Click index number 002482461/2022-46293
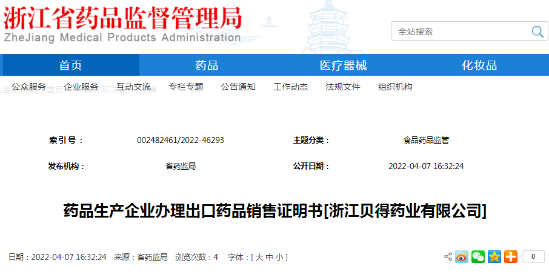Screen dimensions: 549x280 tap(181, 141)
